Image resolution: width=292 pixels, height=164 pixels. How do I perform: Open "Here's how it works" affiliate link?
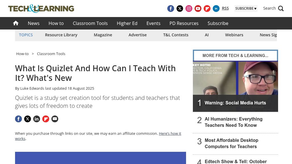170,133
